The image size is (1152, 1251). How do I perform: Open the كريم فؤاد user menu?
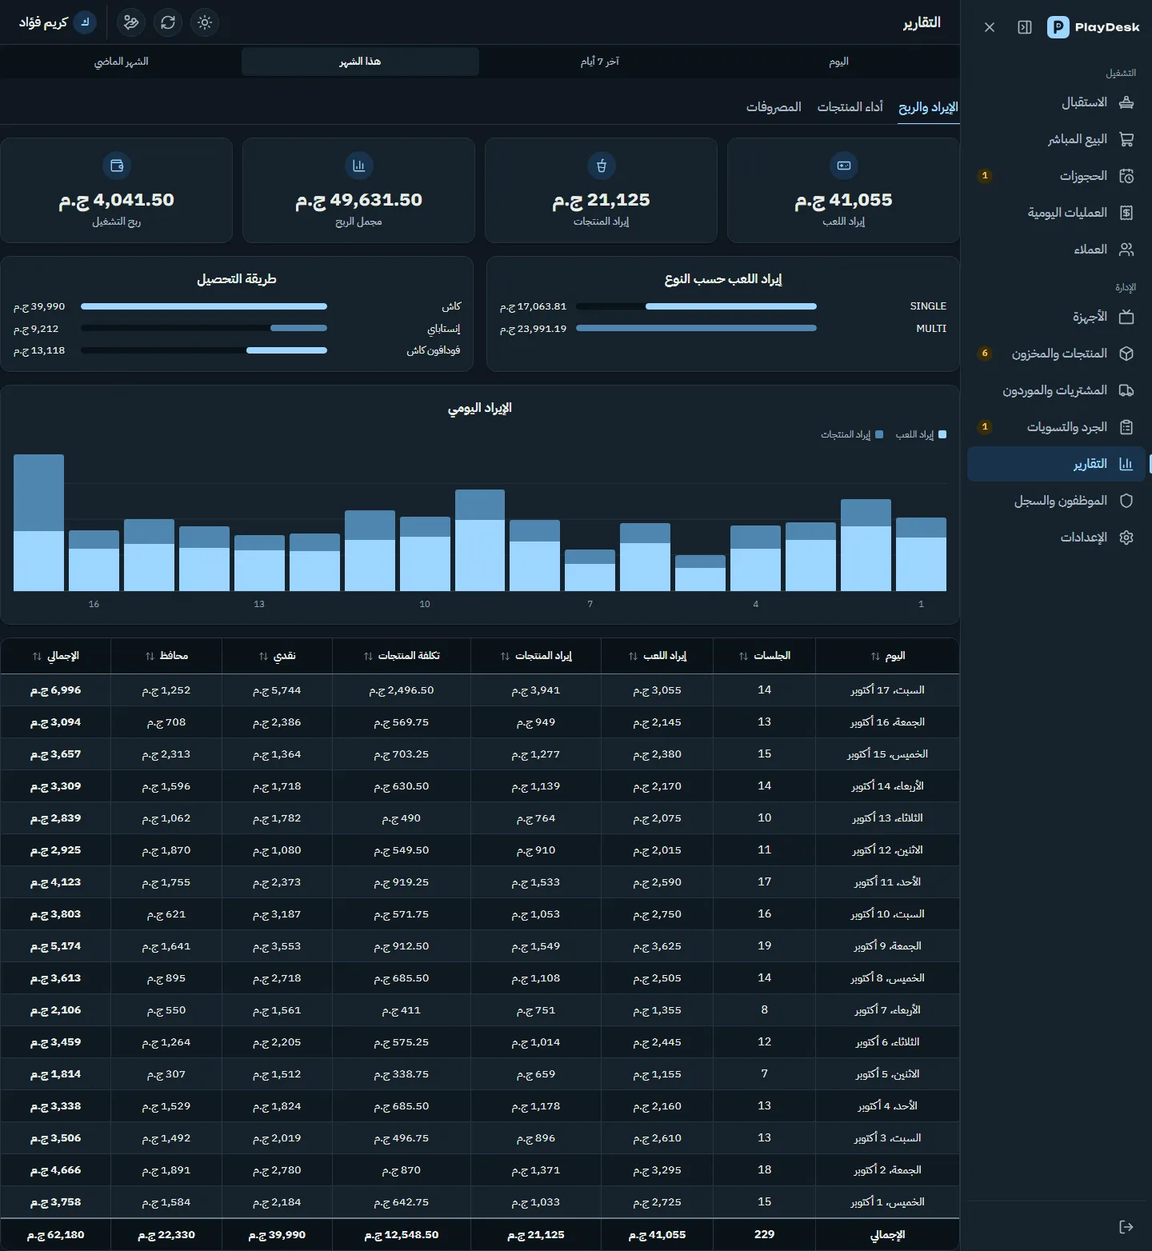click(57, 22)
